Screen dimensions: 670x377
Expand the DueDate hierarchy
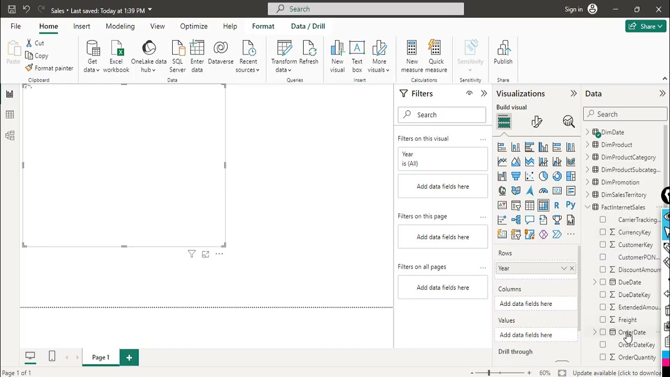click(x=595, y=282)
